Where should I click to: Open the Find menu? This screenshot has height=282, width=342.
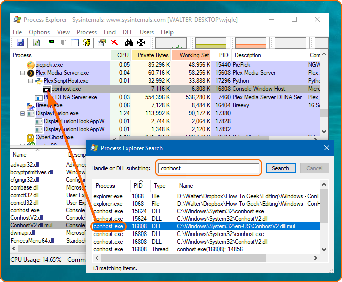tap(109, 32)
